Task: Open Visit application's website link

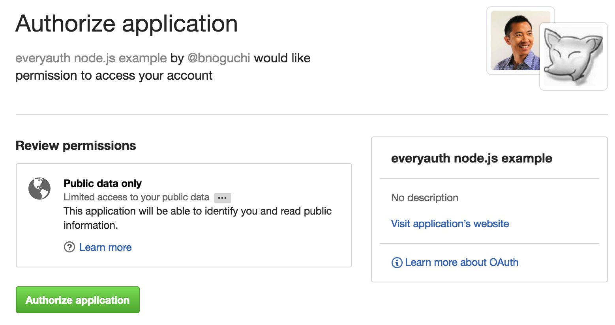Action: tap(450, 224)
